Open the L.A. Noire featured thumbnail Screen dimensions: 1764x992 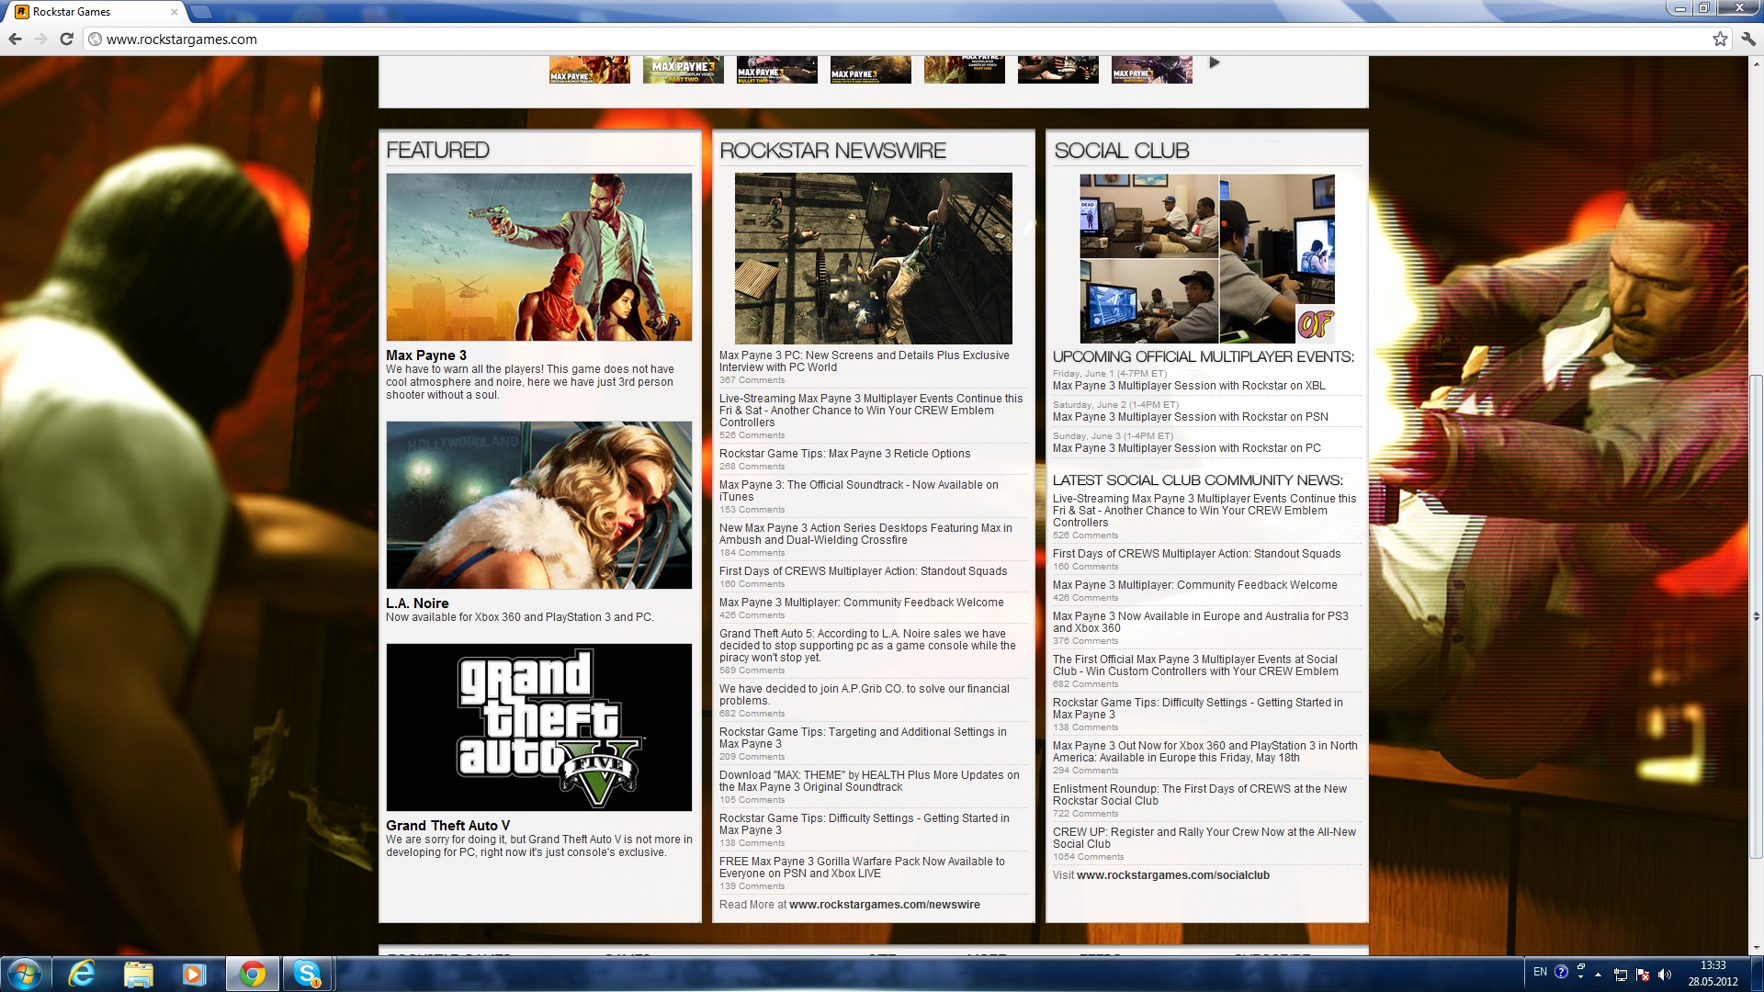click(539, 505)
